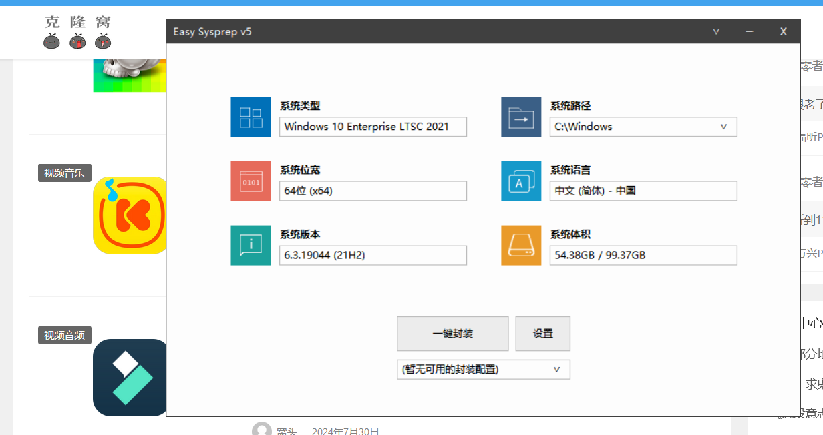
Task: Click the orange system volume disk icon
Action: pos(521,245)
